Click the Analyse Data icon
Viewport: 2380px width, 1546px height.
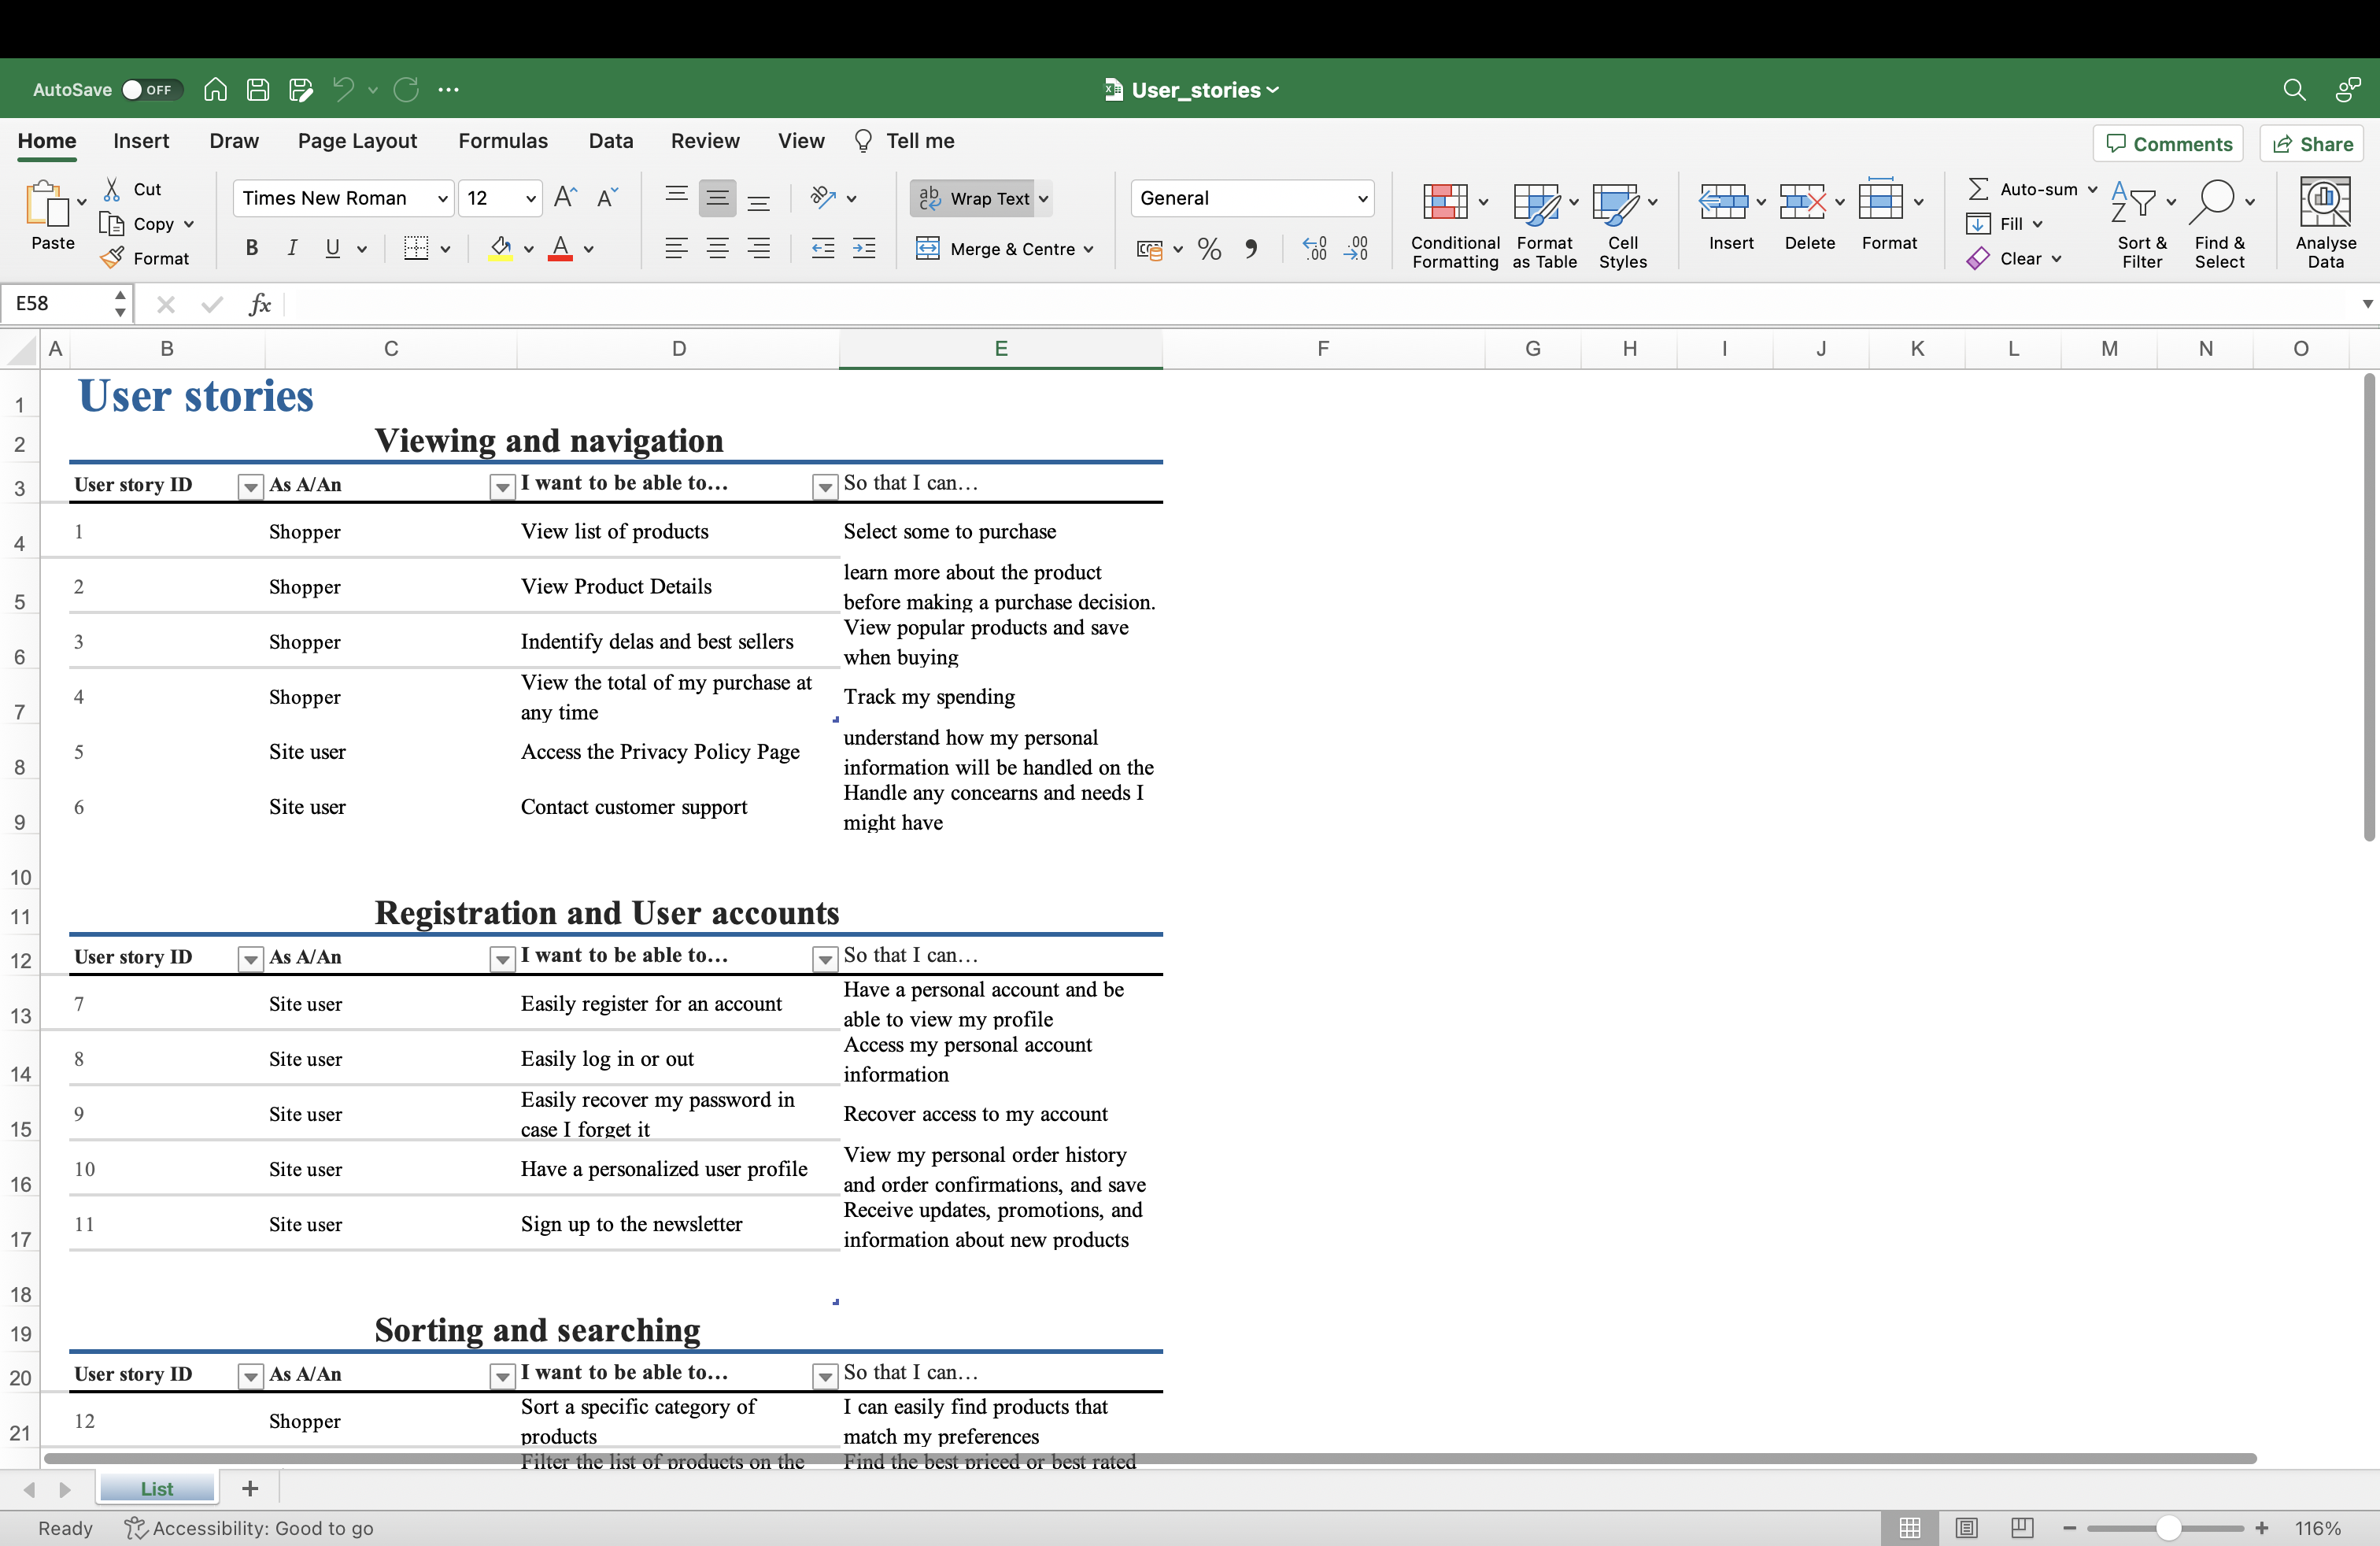click(2324, 203)
